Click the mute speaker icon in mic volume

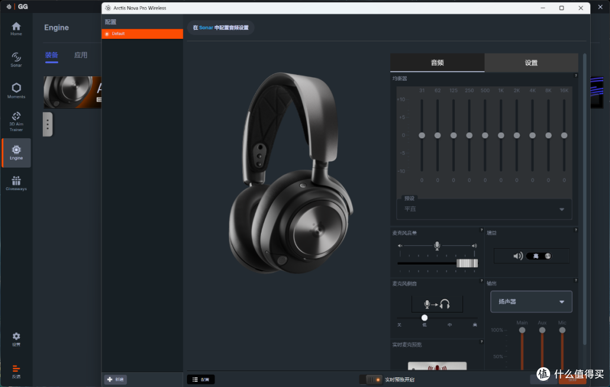click(x=400, y=245)
